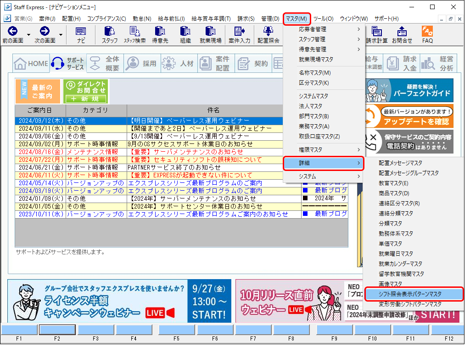The height and width of the screenshot is (352, 470).
Task: Switch to 人材 tab
Action: point(179,63)
